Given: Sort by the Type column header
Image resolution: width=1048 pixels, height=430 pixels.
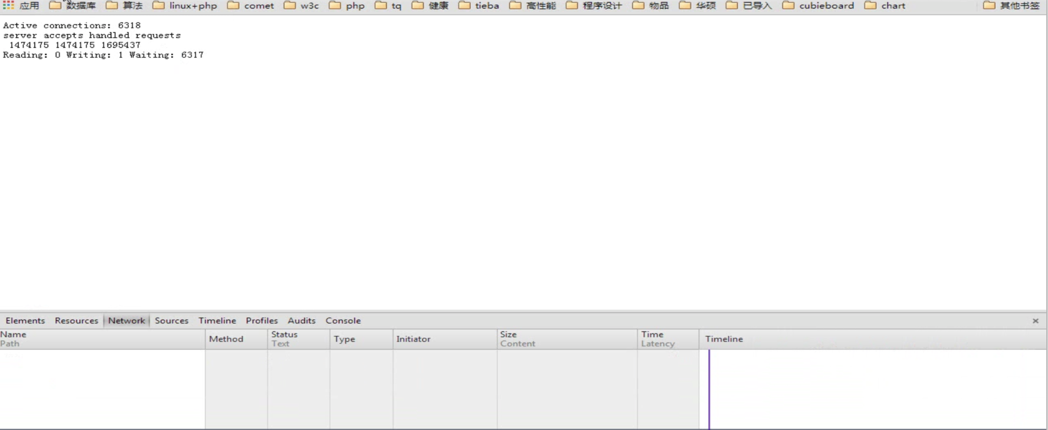Looking at the screenshot, I should pyautogui.click(x=361, y=339).
